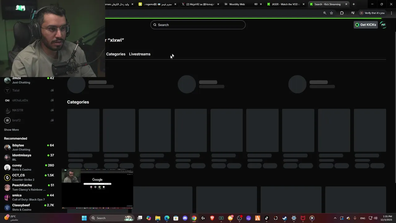Open the browser extensions puzzle icon
The width and height of the screenshot is (396, 223).
pos(342,13)
